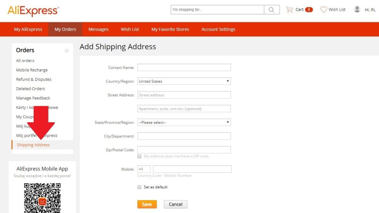Open My Favorite Stores tab
This screenshot has width=379, height=213.
click(170, 29)
